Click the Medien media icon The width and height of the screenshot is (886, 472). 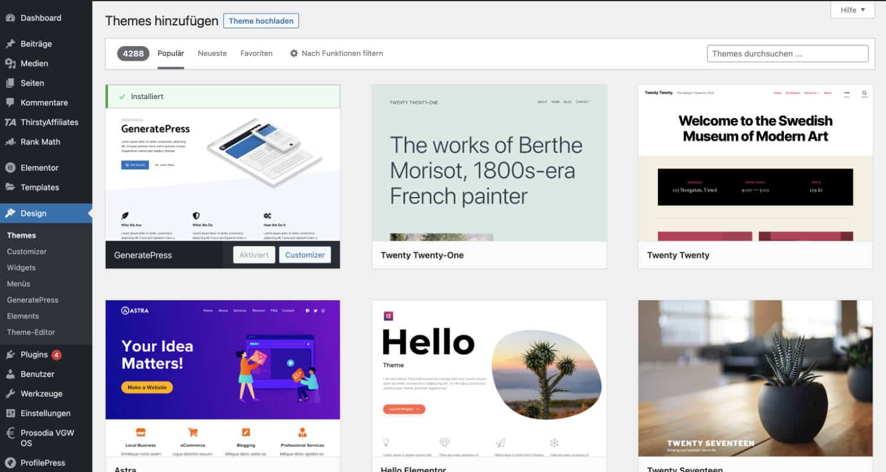(x=10, y=63)
